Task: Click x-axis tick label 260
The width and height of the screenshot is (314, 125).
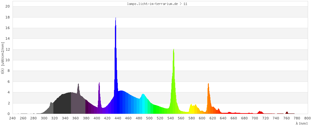Action: [23, 118]
